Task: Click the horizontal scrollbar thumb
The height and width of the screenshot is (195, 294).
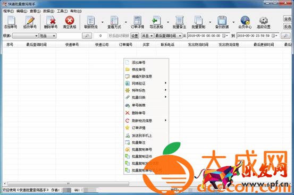Action: click(x=68, y=183)
